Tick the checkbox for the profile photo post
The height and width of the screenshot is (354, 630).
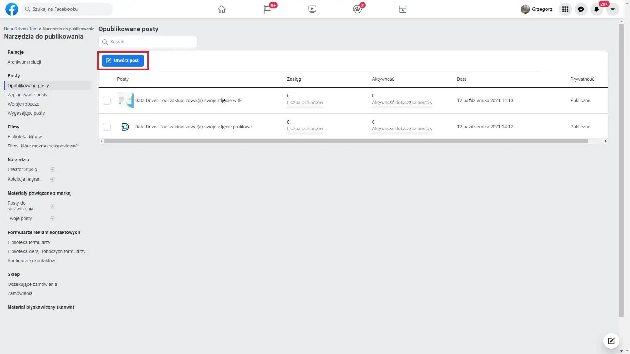coord(107,127)
